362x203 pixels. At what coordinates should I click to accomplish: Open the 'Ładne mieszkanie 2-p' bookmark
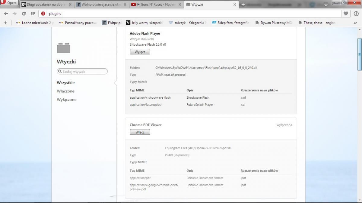point(35,23)
